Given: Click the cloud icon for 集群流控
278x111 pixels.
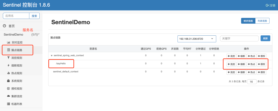Looking at the screenshot, I should point(8,96).
